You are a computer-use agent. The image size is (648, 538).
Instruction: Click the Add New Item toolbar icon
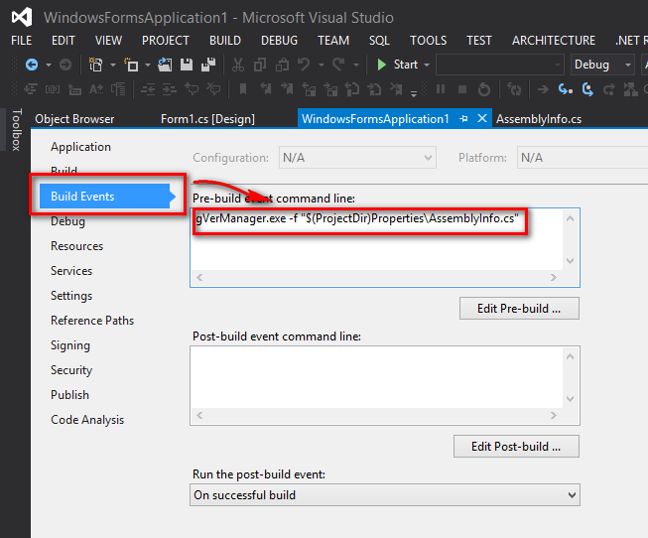click(x=131, y=65)
